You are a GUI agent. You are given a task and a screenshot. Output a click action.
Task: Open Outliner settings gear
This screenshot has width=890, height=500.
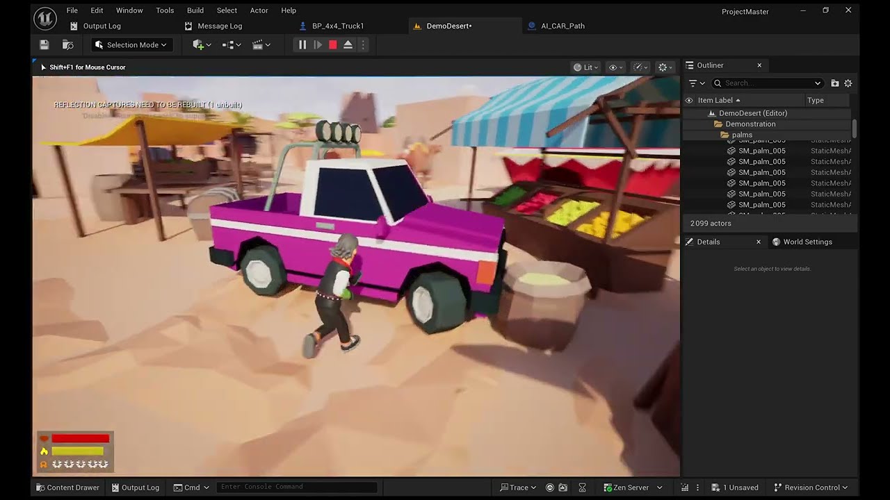point(848,83)
